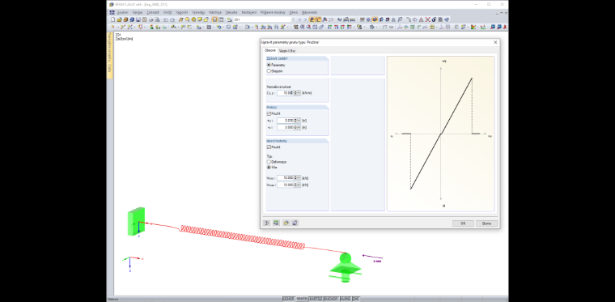The height and width of the screenshot is (302, 615).
Task: Click the red warning triangle icon in toolbar
Action: tap(421, 19)
